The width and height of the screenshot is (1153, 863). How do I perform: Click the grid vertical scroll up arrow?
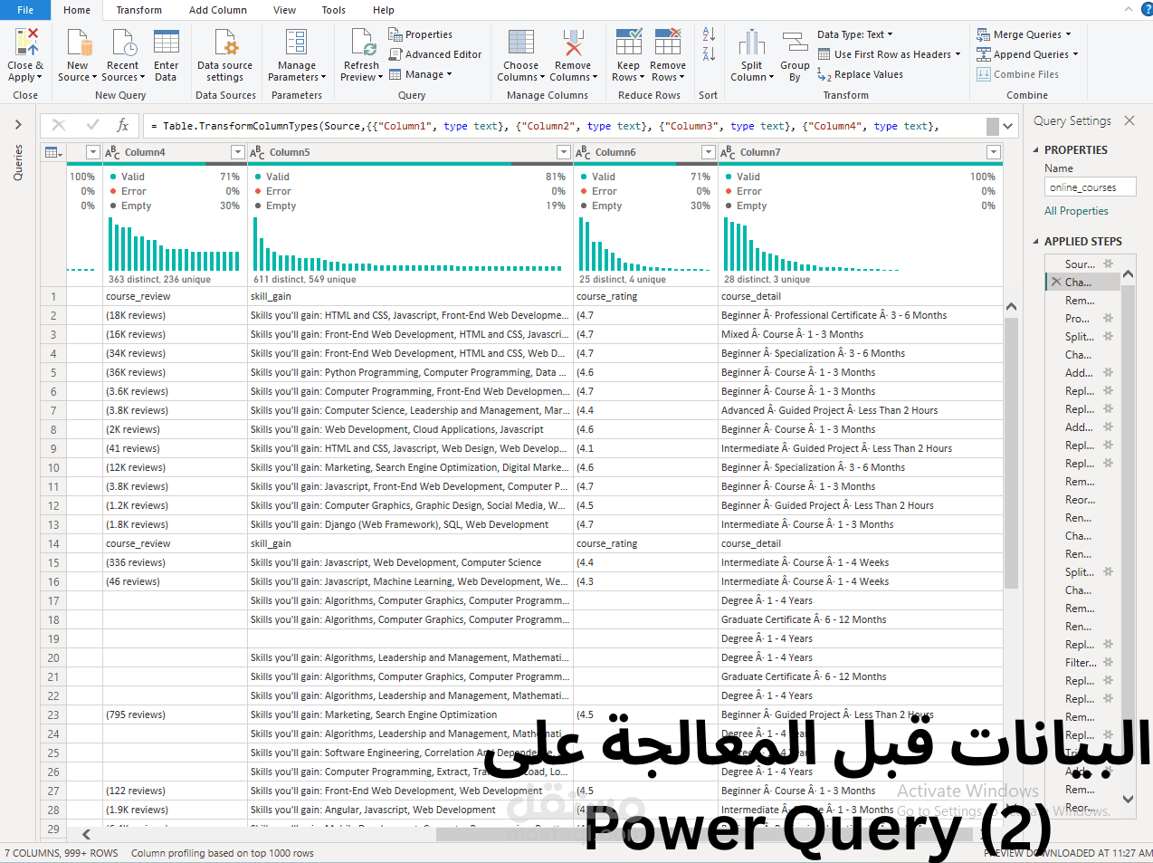(1011, 307)
